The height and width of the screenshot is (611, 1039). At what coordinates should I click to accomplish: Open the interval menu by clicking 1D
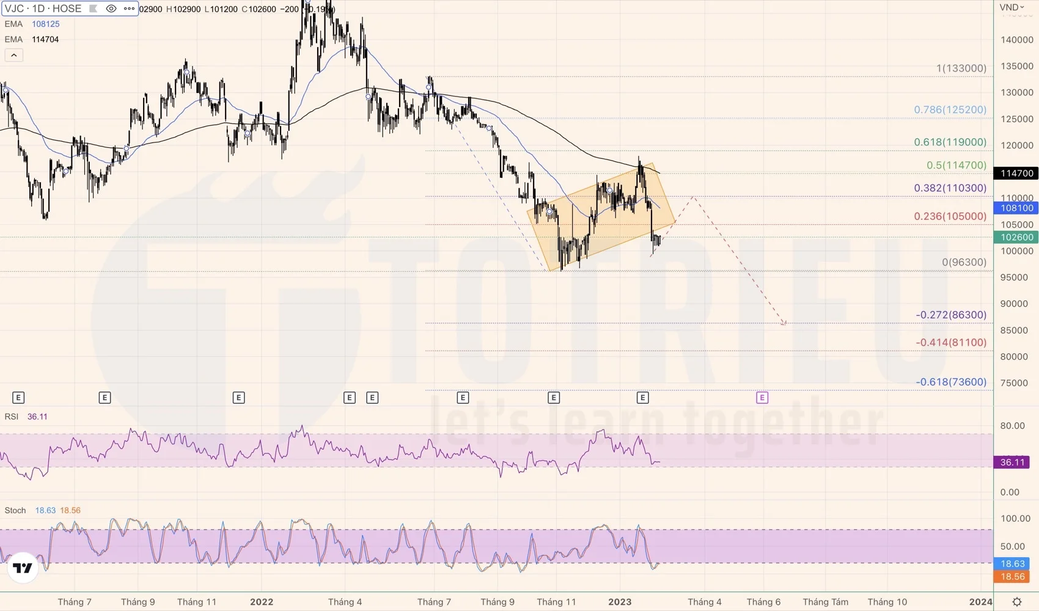click(x=40, y=8)
